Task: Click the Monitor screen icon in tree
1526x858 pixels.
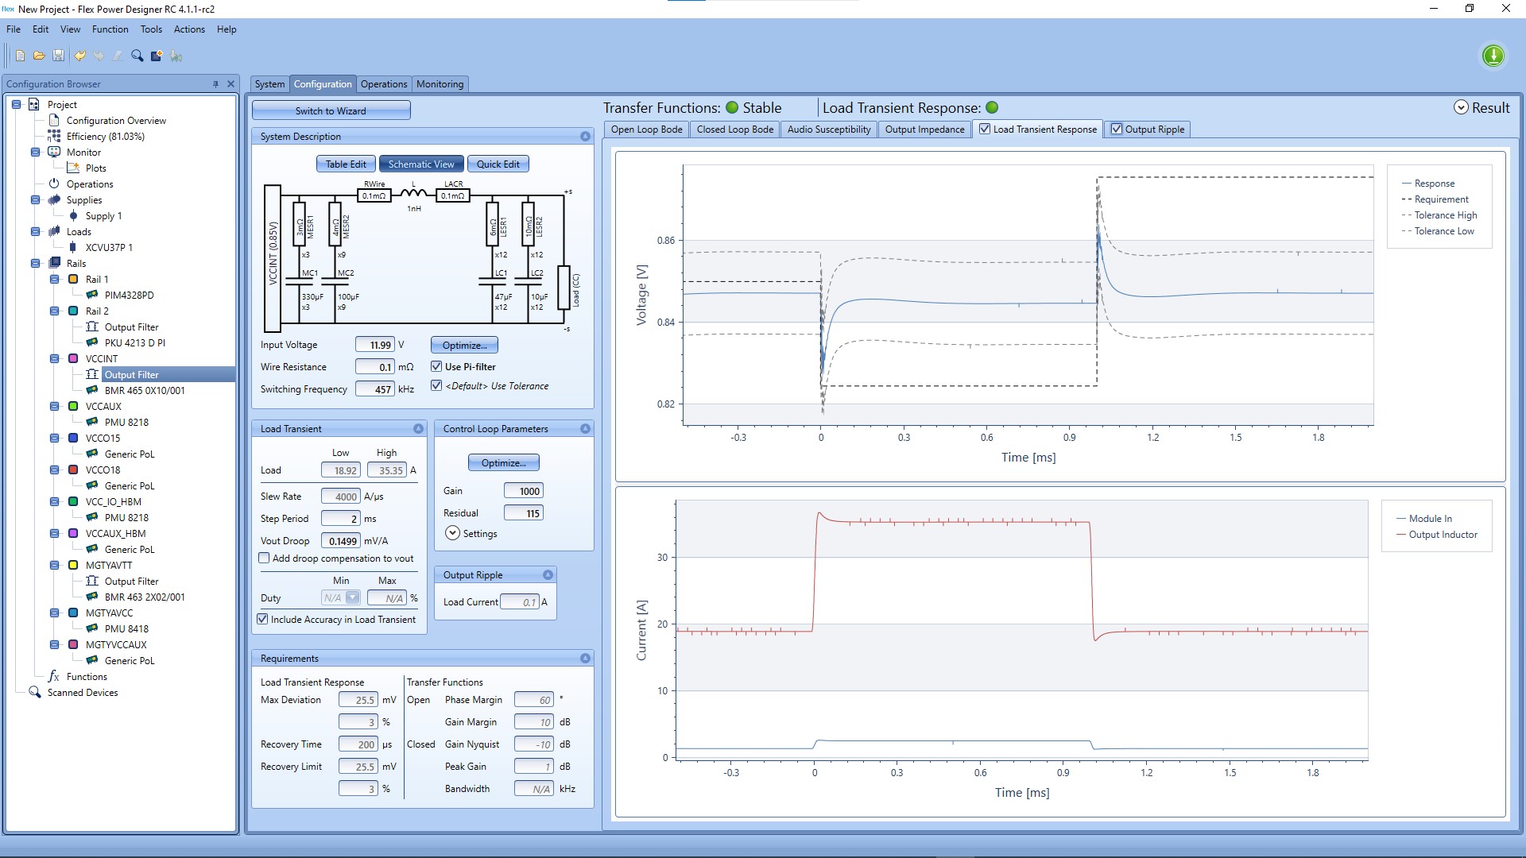Action: 54,152
